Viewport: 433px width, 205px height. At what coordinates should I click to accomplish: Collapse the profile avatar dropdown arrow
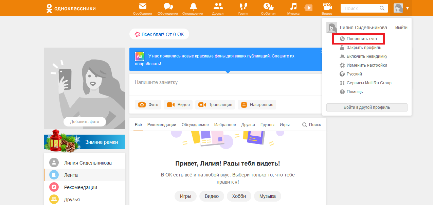[407, 8]
